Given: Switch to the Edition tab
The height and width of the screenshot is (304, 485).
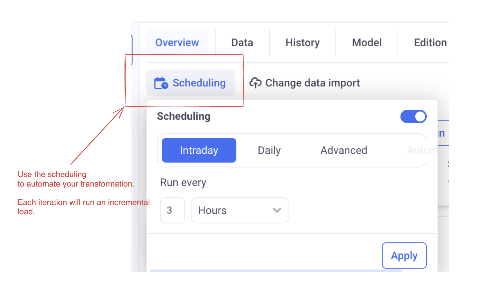Looking at the screenshot, I should pos(430,43).
